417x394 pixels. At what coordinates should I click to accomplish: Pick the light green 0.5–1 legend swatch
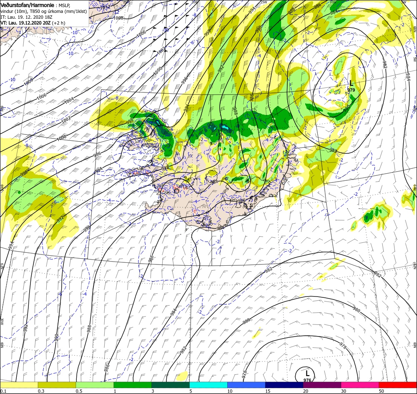pyautogui.click(x=95, y=385)
